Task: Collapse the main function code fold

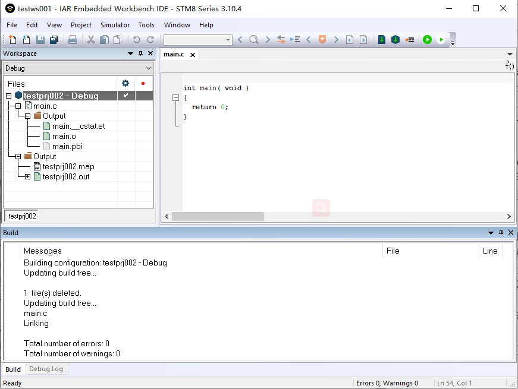Action: [x=176, y=97]
